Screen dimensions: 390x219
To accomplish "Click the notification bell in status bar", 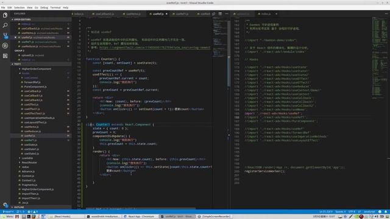I will point(386,212).
